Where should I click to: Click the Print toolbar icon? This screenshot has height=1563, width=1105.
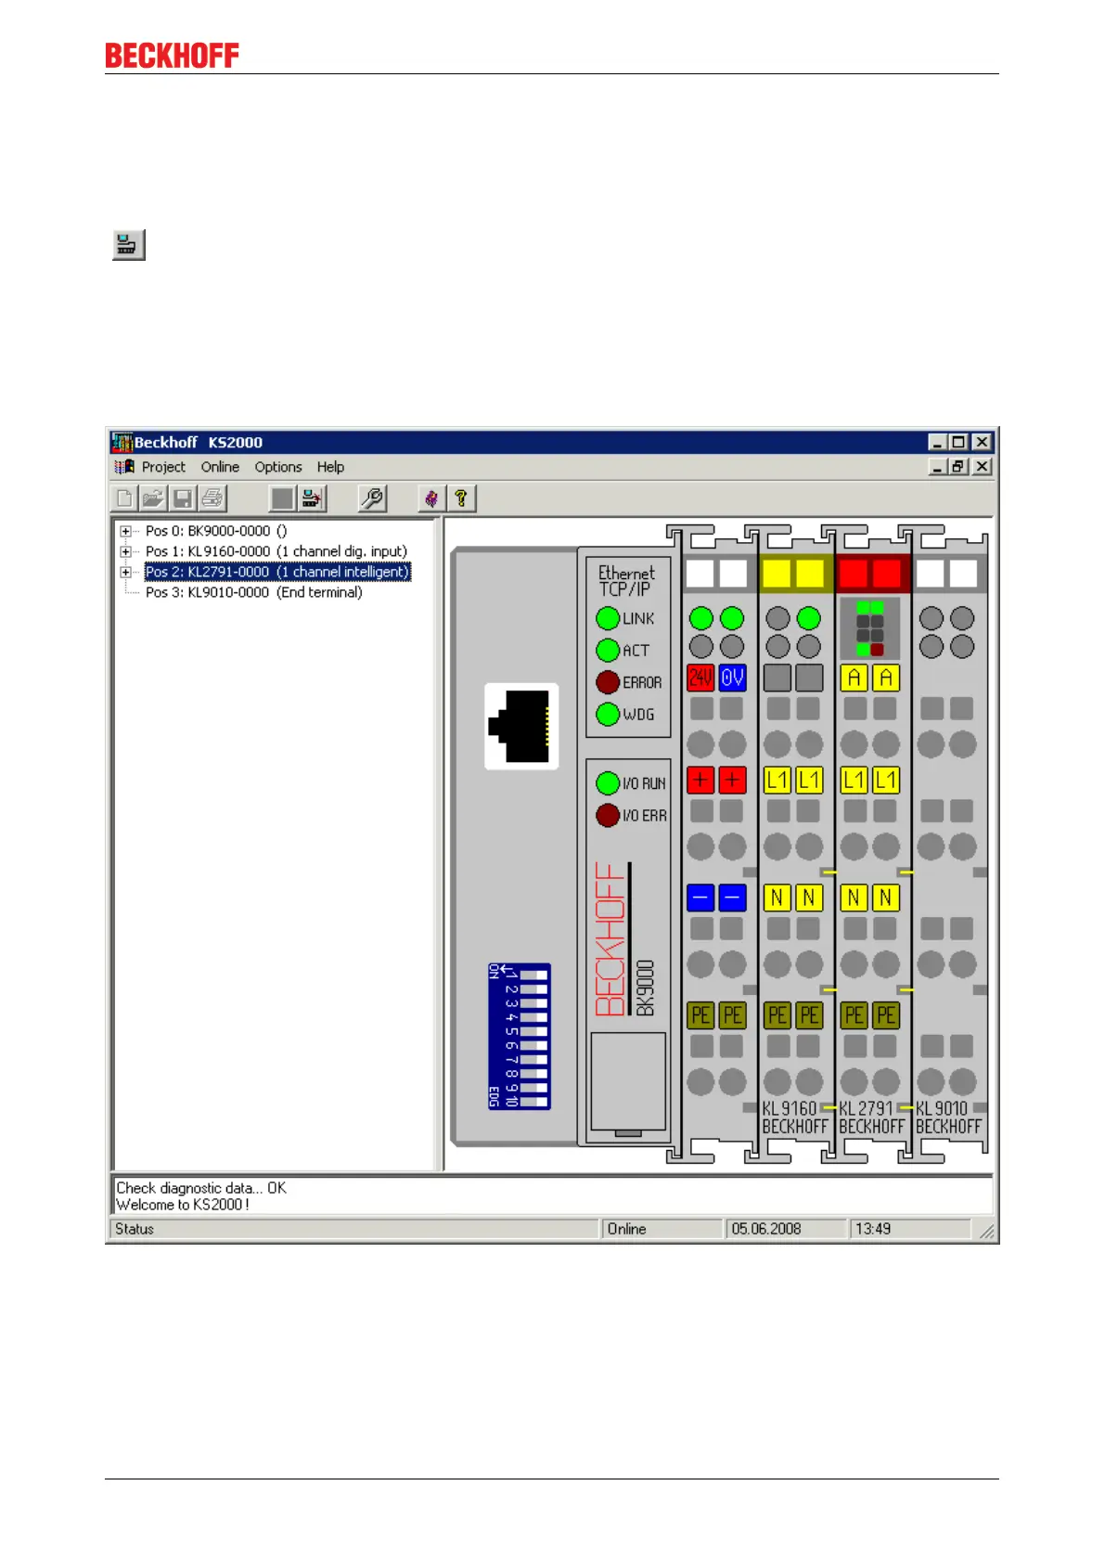212,498
